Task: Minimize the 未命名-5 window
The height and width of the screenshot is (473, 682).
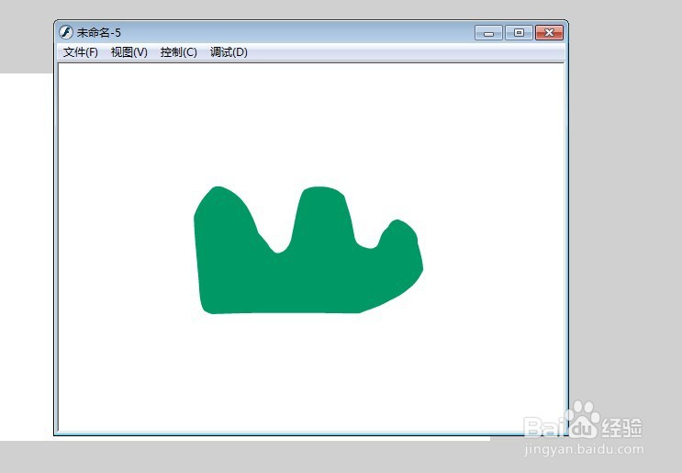Action: (x=488, y=33)
